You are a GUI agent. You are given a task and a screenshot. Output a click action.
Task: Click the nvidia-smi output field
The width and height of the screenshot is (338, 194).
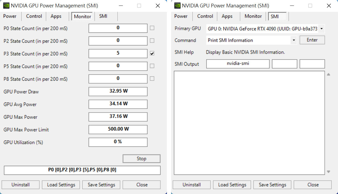238,64
